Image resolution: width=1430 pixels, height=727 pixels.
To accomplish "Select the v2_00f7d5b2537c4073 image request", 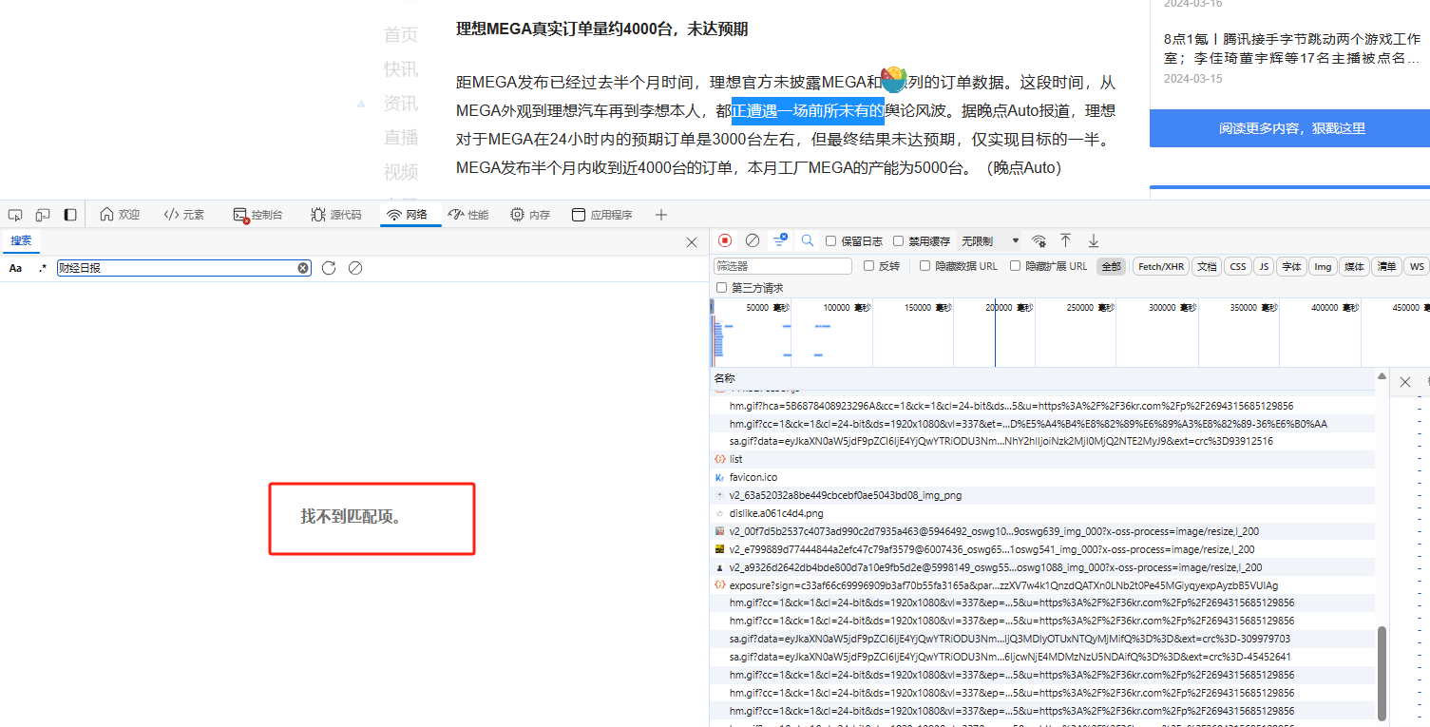I will click(x=1042, y=531).
